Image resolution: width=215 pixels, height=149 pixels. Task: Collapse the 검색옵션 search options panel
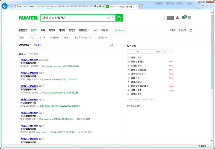pos(120,30)
